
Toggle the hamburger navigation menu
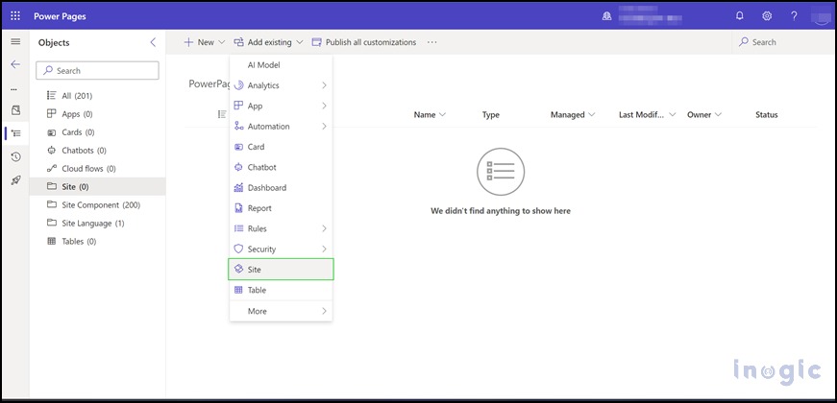(x=15, y=42)
